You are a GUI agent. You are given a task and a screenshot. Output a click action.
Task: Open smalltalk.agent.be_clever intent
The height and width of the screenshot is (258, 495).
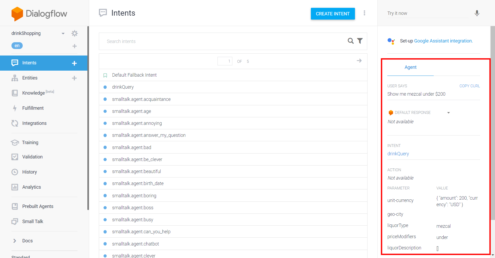[x=233, y=159]
